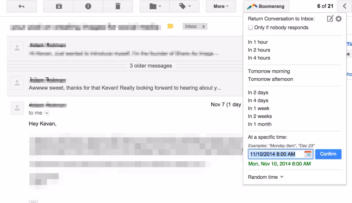Select In 2 weeks
The width and height of the screenshot is (352, 203).
[260, 116]
